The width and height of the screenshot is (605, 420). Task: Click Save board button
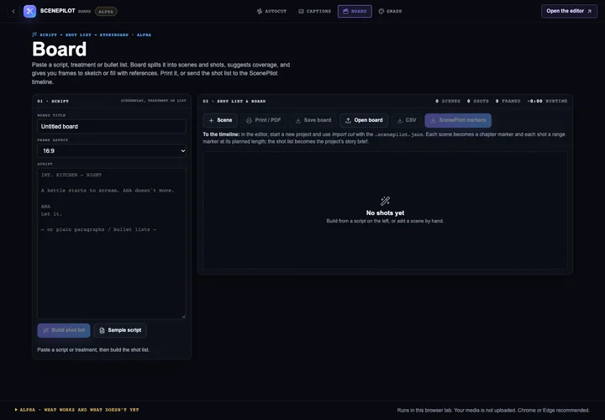pyautogui.click(x=313, y=120)
